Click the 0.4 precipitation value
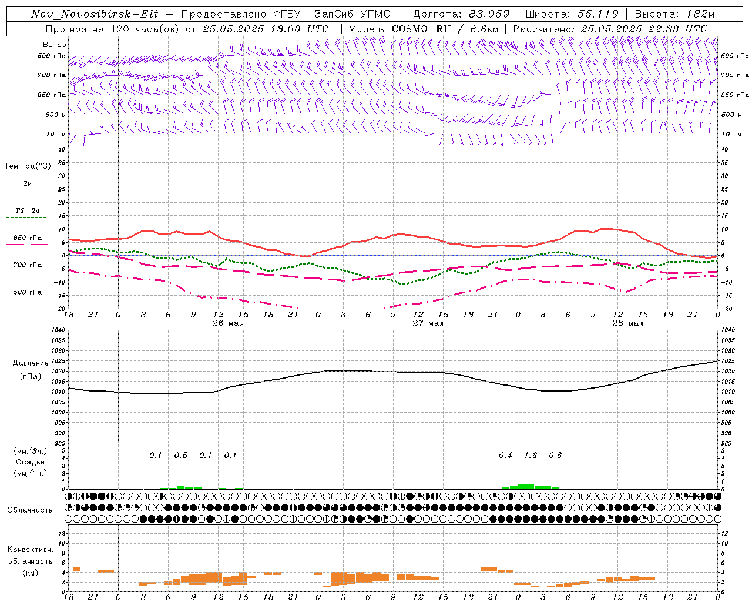 pos(505,456)
